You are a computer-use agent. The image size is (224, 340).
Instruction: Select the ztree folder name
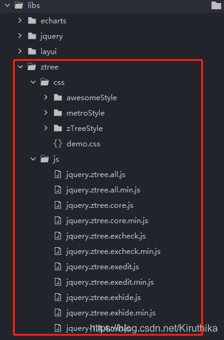[x=49, y=67]
